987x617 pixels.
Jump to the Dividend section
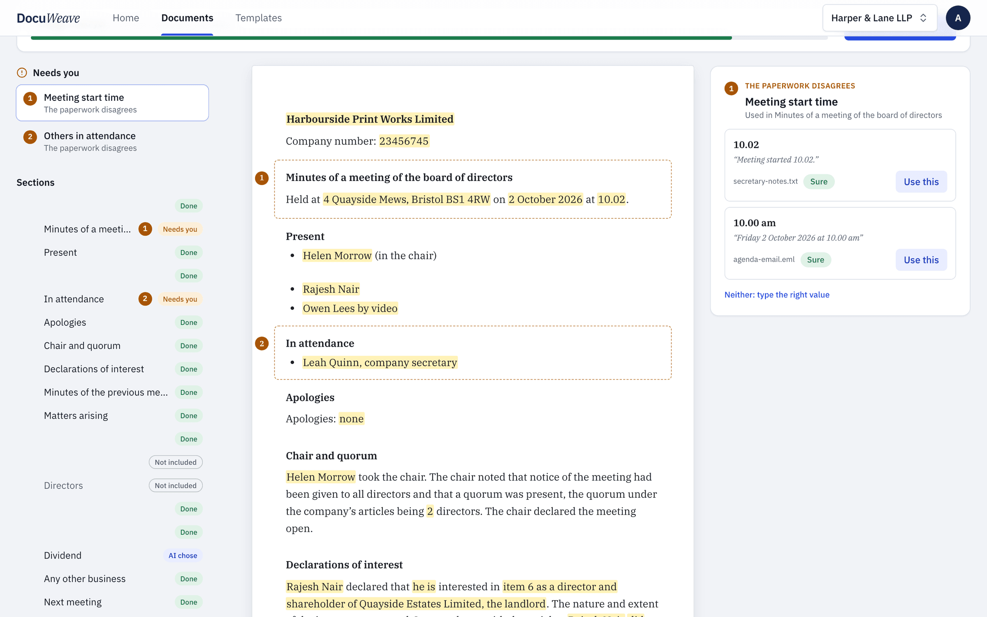tap(63, 555)
